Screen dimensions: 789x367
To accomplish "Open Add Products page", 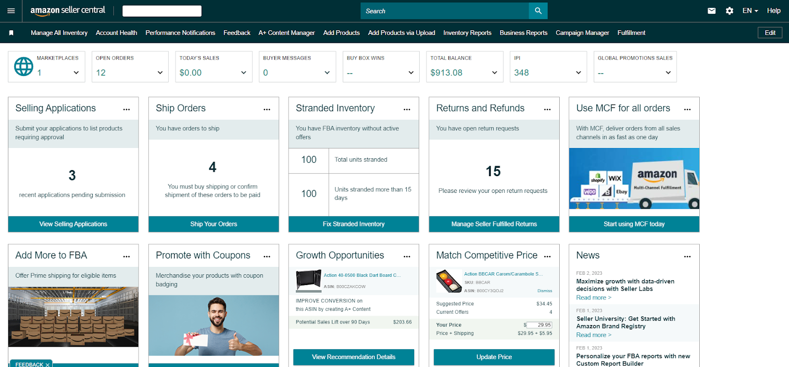I will (x=341, y=33).
